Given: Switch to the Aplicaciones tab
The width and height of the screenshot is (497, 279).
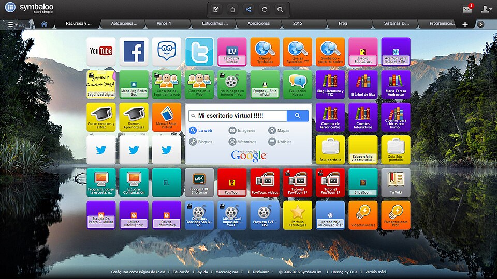Looking at the screenshot, I should tap(258, 24).
